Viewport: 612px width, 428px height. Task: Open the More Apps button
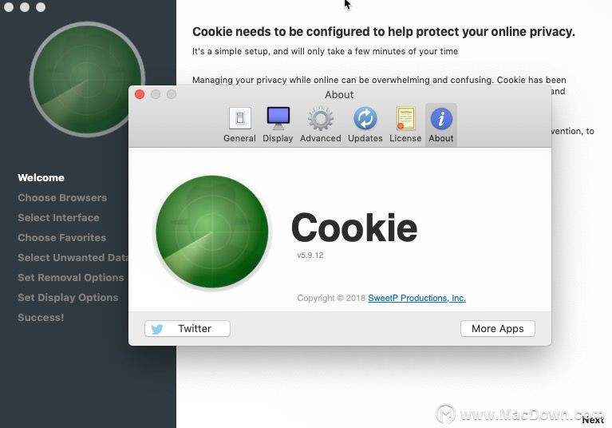(x=498, y=329)
